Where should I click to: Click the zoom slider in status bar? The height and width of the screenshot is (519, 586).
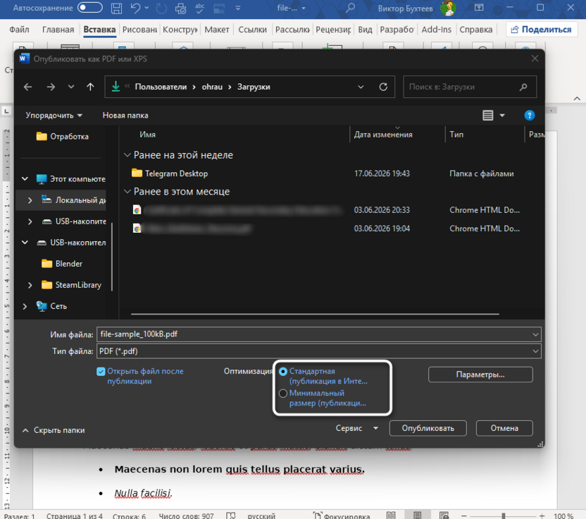click(503, 515)
